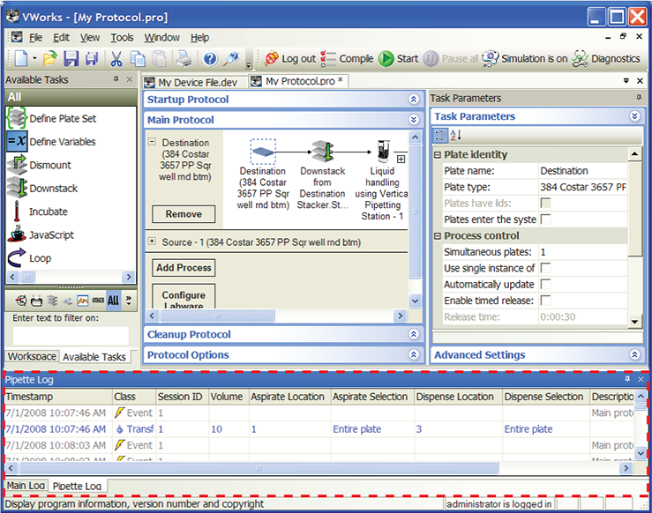Toggle the Use single instance checkbox
Image resolution: width=652 pixels, height=513 pixels.
[x=545, y=268]
